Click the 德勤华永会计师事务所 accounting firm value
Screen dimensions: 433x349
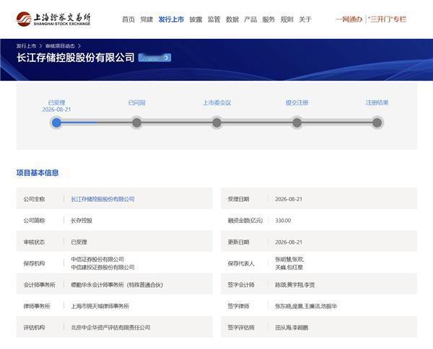117,285
